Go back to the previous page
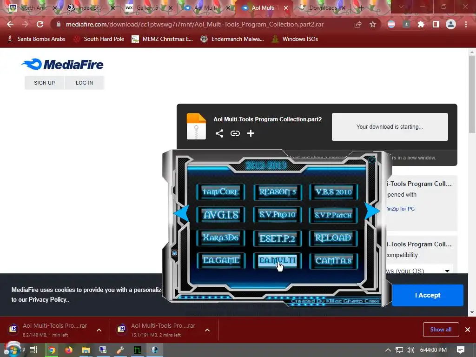 tap(10, 24)
